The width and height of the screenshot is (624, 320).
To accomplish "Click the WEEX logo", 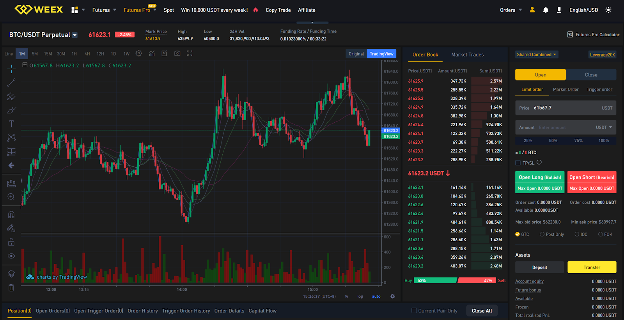I will pyautogui.click(x=39, y=10).
